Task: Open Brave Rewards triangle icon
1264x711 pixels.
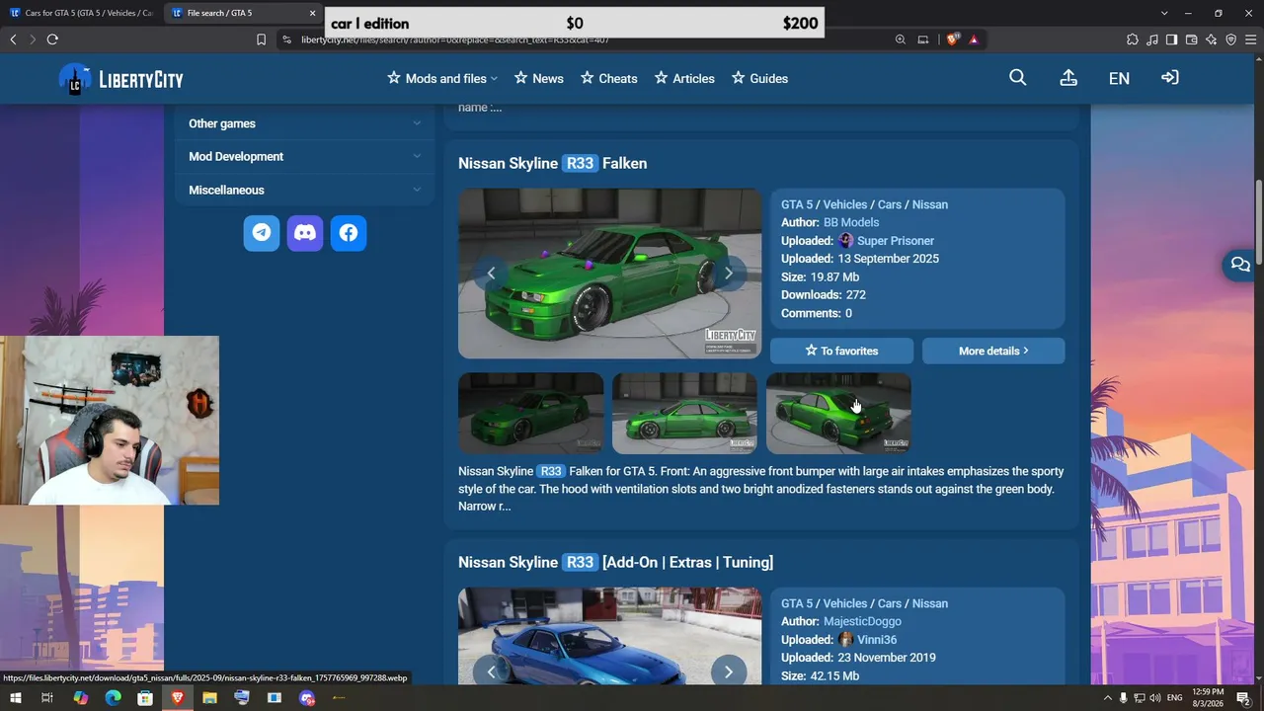Action: [x=974, y=39]
